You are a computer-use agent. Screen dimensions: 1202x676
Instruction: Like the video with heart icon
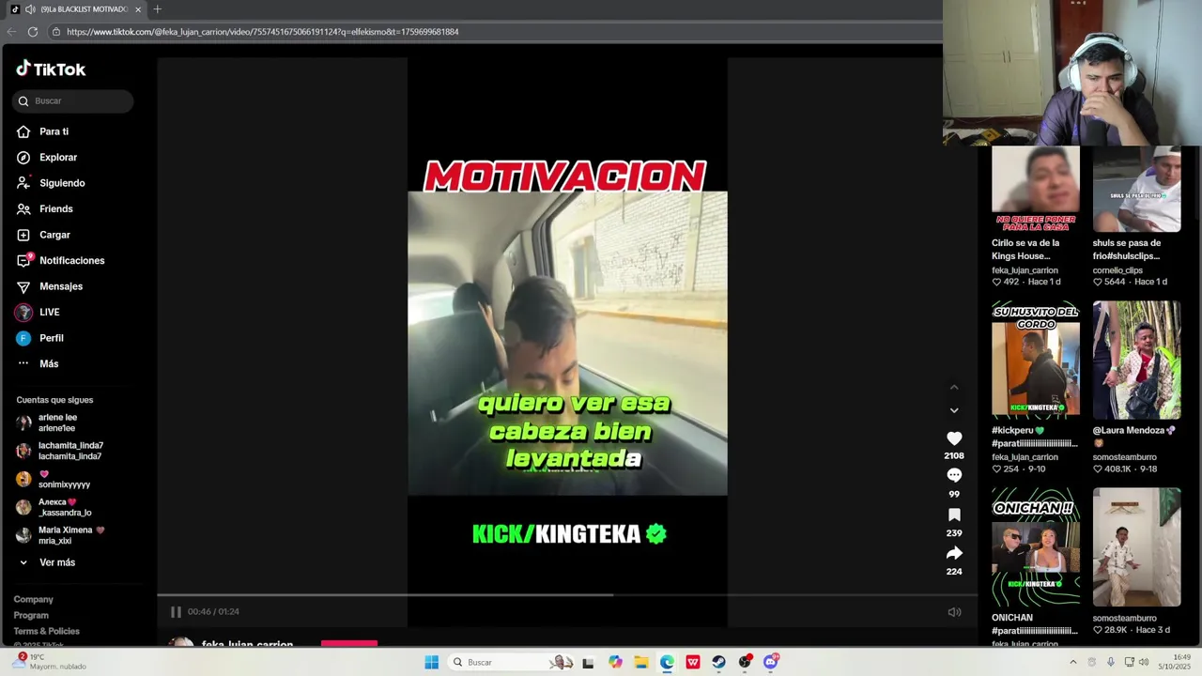pyautogui.click(x=954, y=438)
